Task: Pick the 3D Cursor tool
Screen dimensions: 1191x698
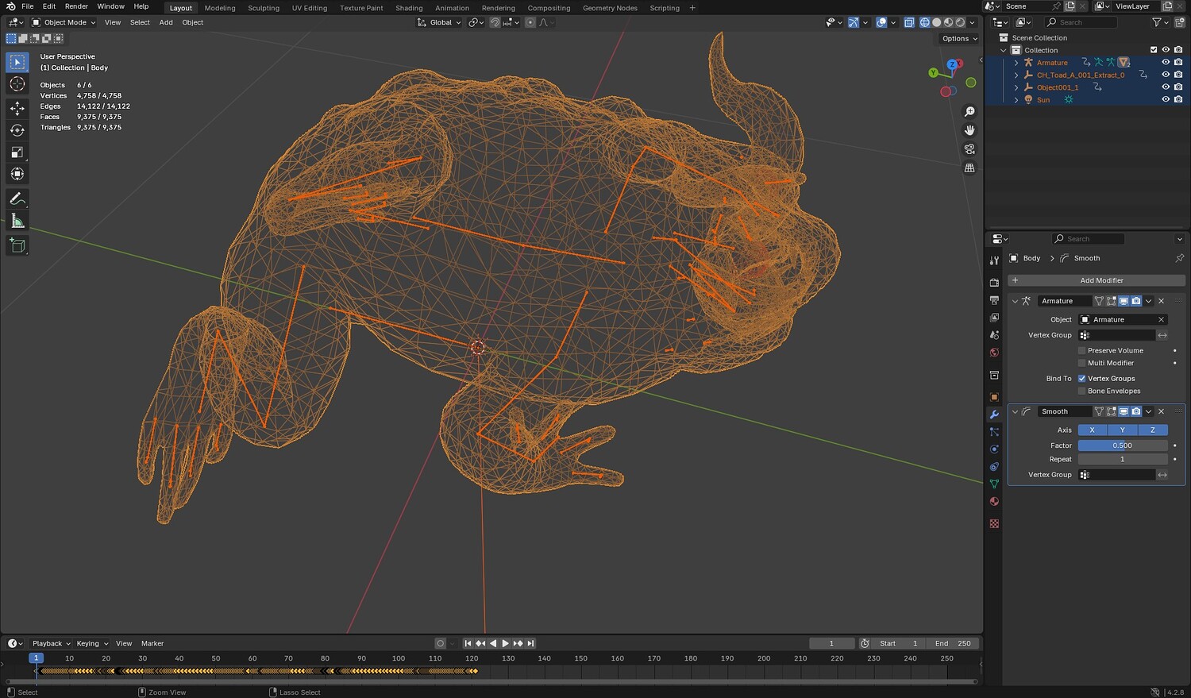Action: pos(17,84)
